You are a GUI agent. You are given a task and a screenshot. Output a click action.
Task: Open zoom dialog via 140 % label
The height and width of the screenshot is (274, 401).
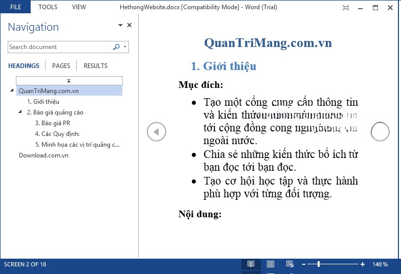point(380,264)
